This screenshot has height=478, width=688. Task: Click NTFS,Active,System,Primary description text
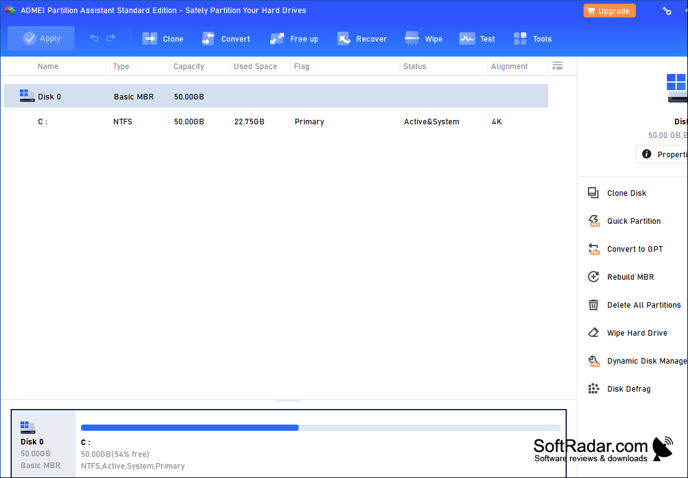(132, 466)
